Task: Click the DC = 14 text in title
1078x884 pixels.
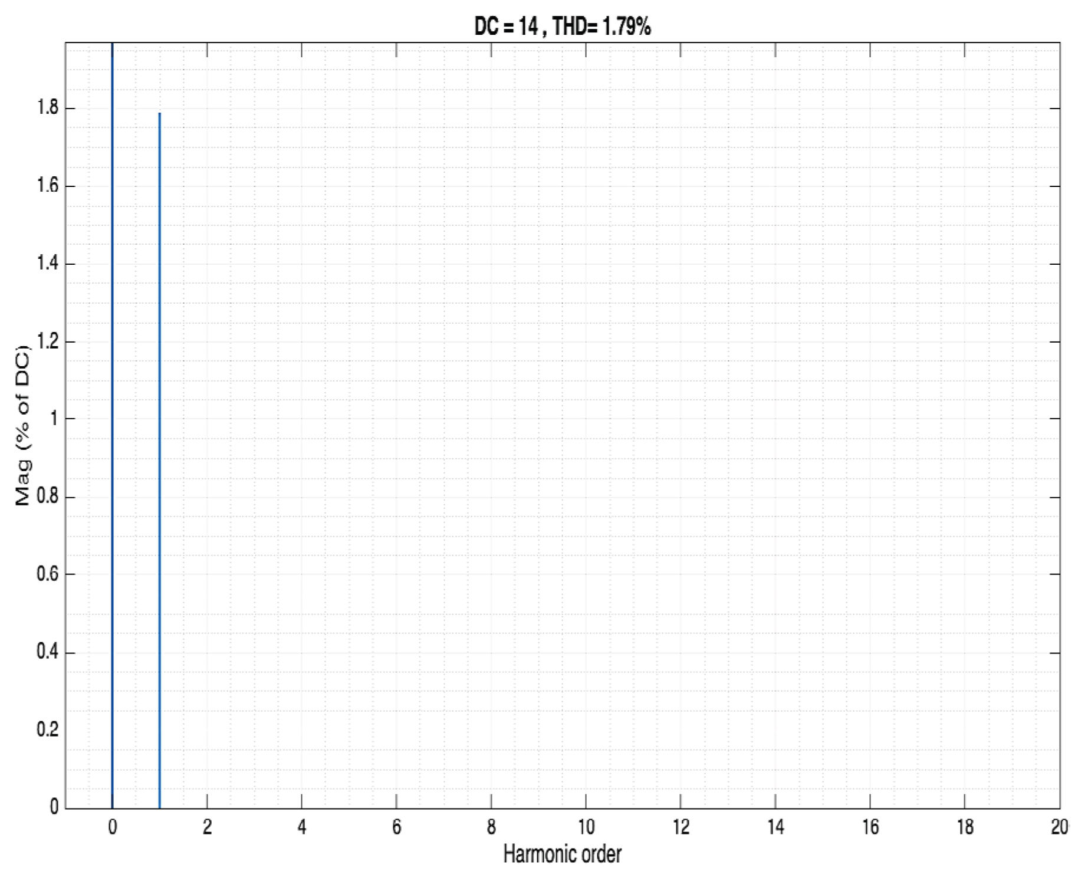Action: pyautogui.click(x=507, y=25)
